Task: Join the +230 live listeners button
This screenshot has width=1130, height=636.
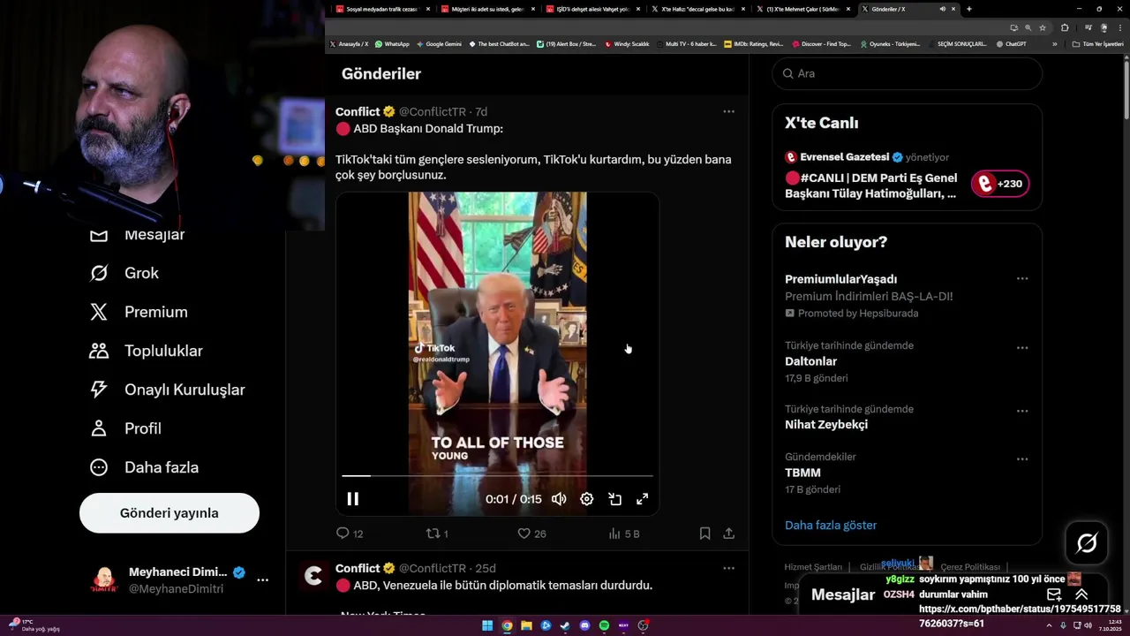Action: [x=1000, y=184]
